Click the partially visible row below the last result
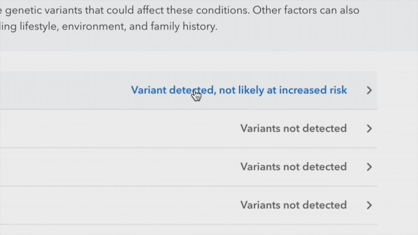Screen dimensions: 418x235 [x=188, y=230]
